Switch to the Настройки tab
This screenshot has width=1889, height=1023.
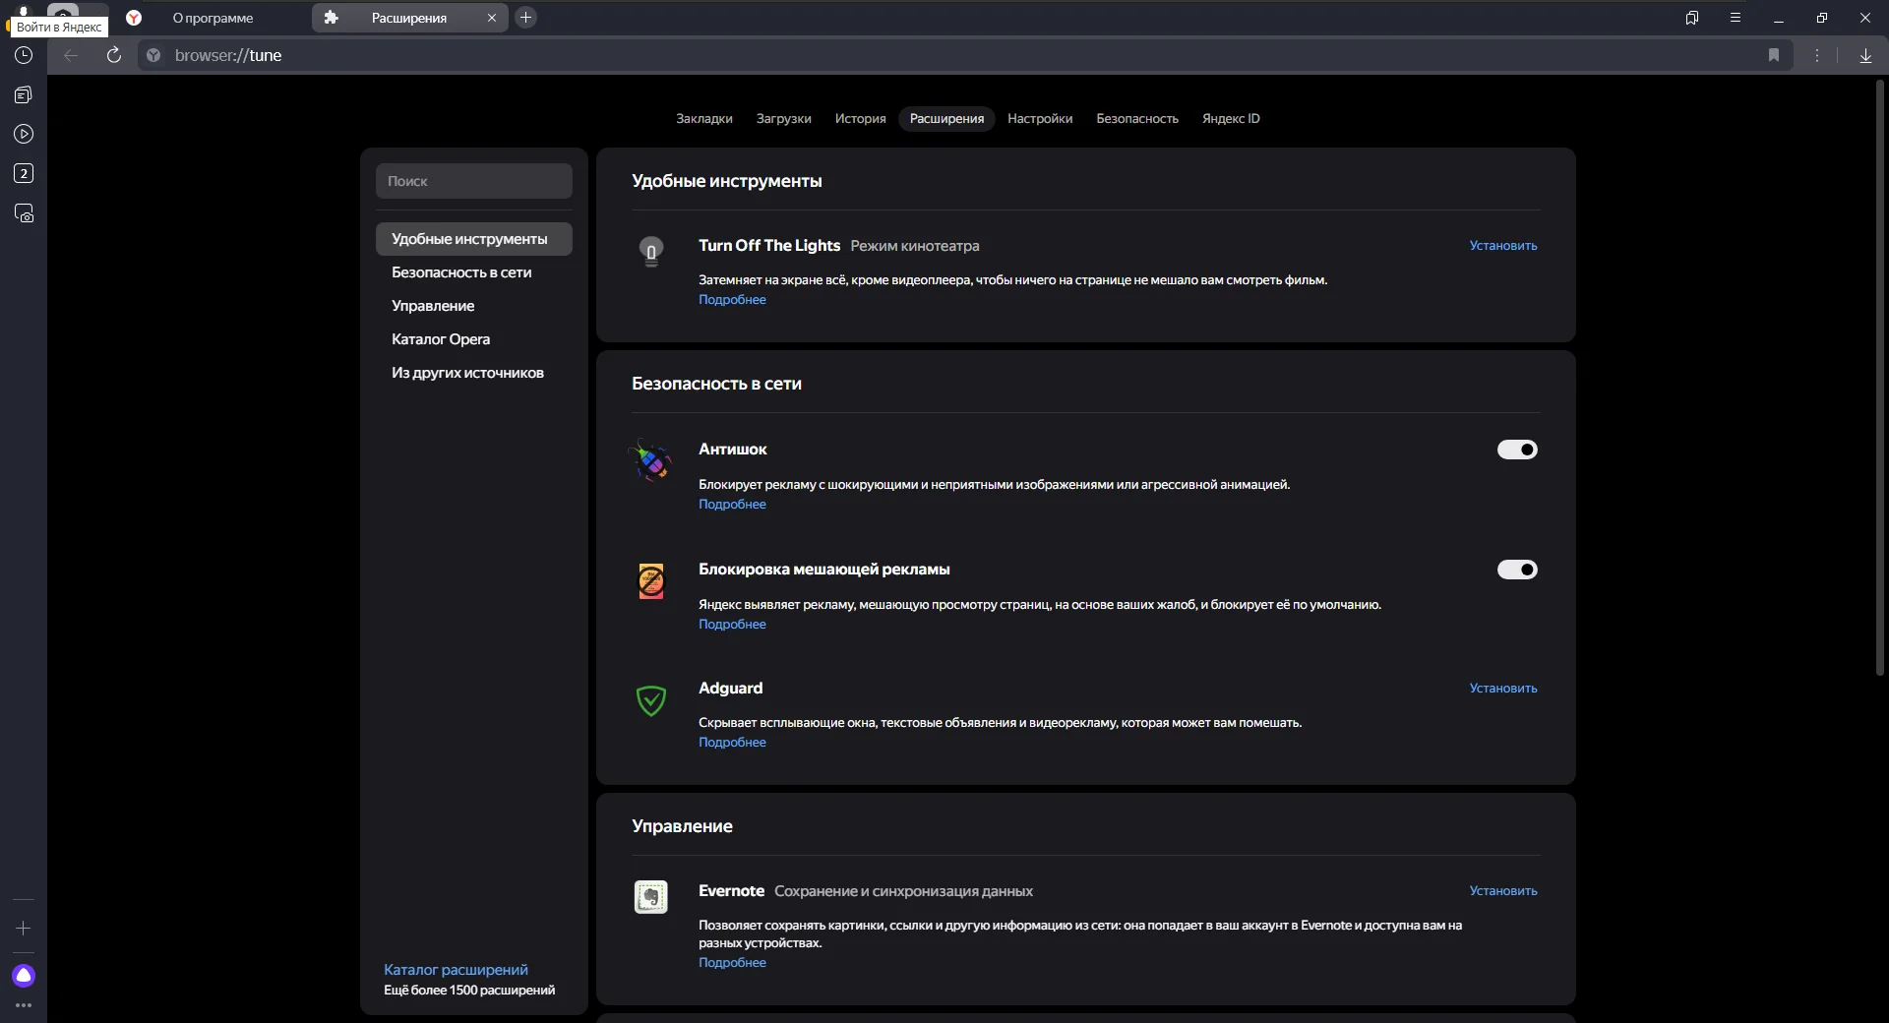(1040, 119)
